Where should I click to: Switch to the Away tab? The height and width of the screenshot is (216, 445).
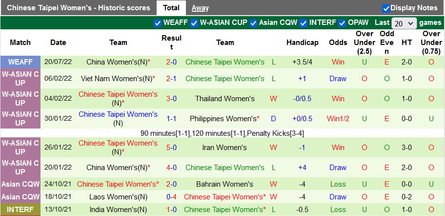point(200,8)
